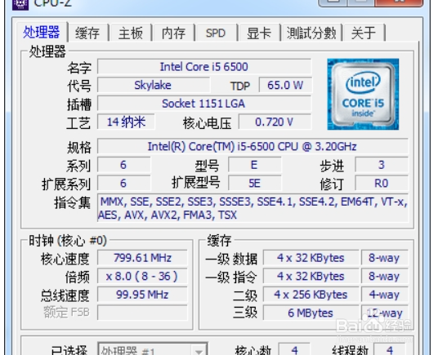Open the 測試分數 benchmark tab
This screenshot has width=438, height=355.
click(x=311, y=33)
